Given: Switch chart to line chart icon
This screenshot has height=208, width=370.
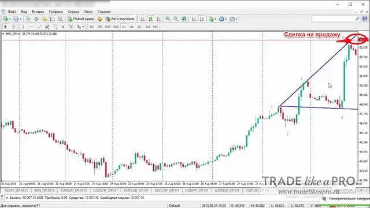Looking at the screenshot, I should (x=158, y=19).
